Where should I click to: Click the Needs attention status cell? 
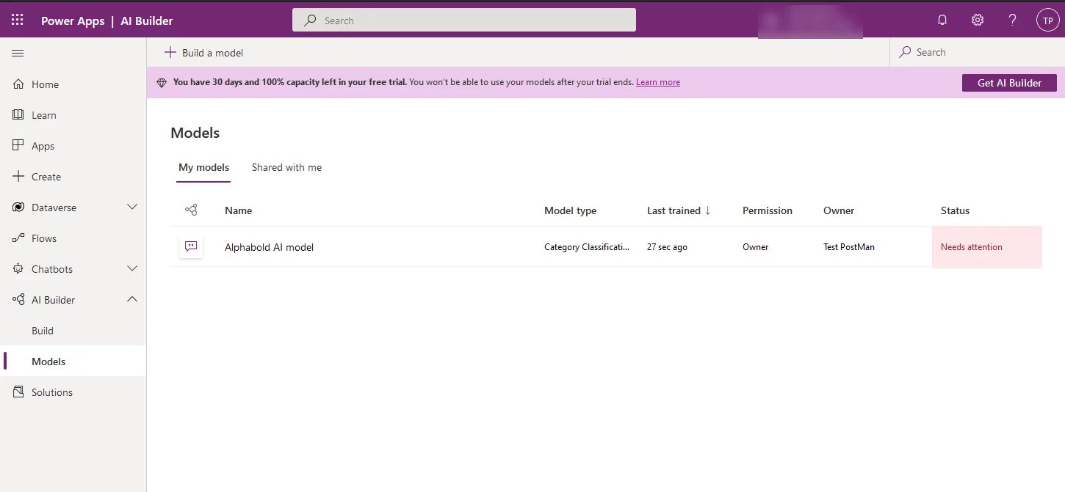click(987, 247)
